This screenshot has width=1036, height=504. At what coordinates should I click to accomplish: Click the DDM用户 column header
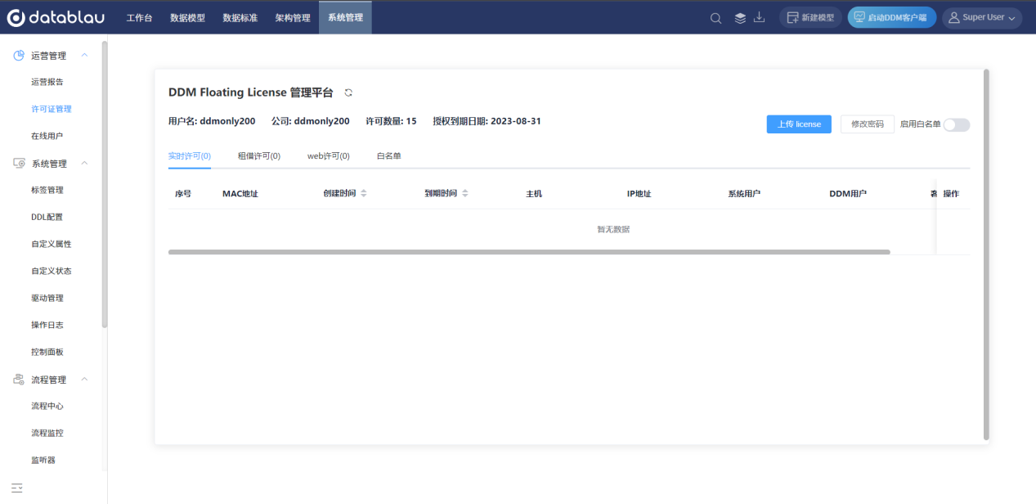848,194
